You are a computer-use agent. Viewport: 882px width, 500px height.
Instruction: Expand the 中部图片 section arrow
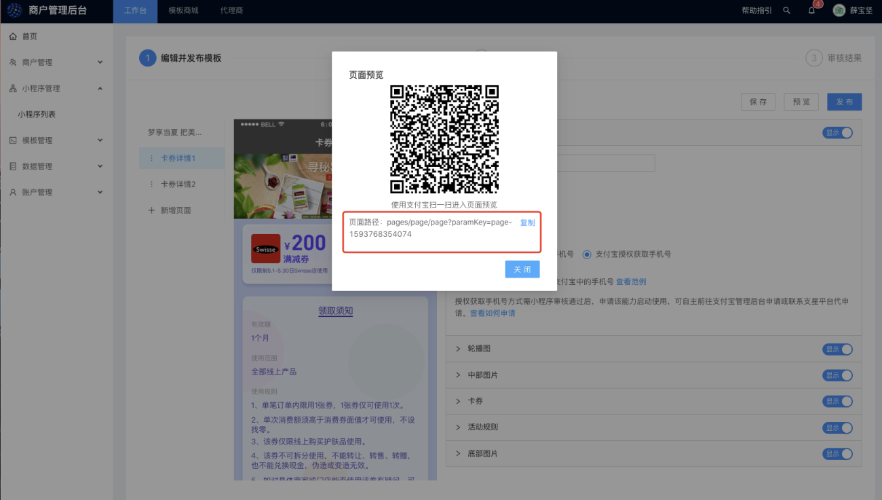coord(458,375)
